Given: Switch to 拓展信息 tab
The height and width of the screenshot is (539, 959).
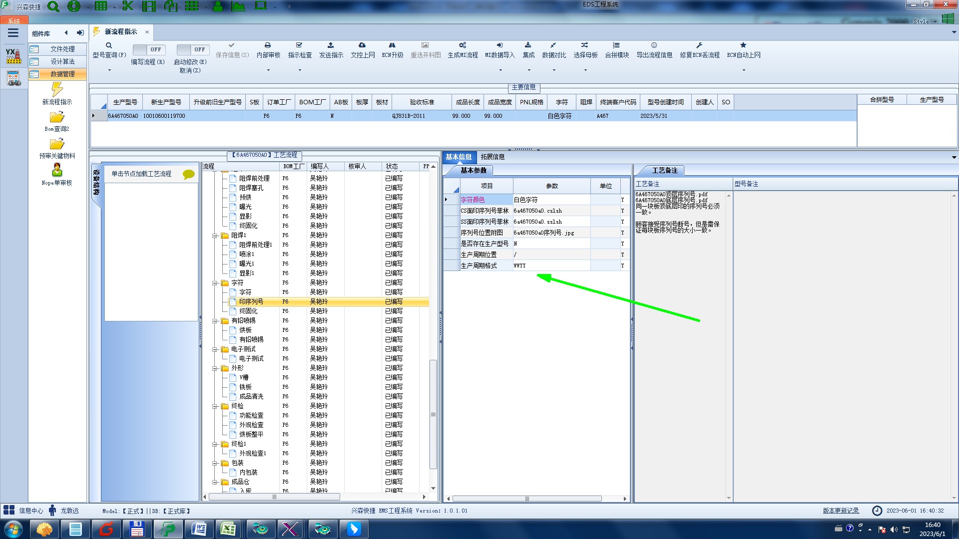Looking at the screenshot, I should pyautogui.click(x=492, y=157).
